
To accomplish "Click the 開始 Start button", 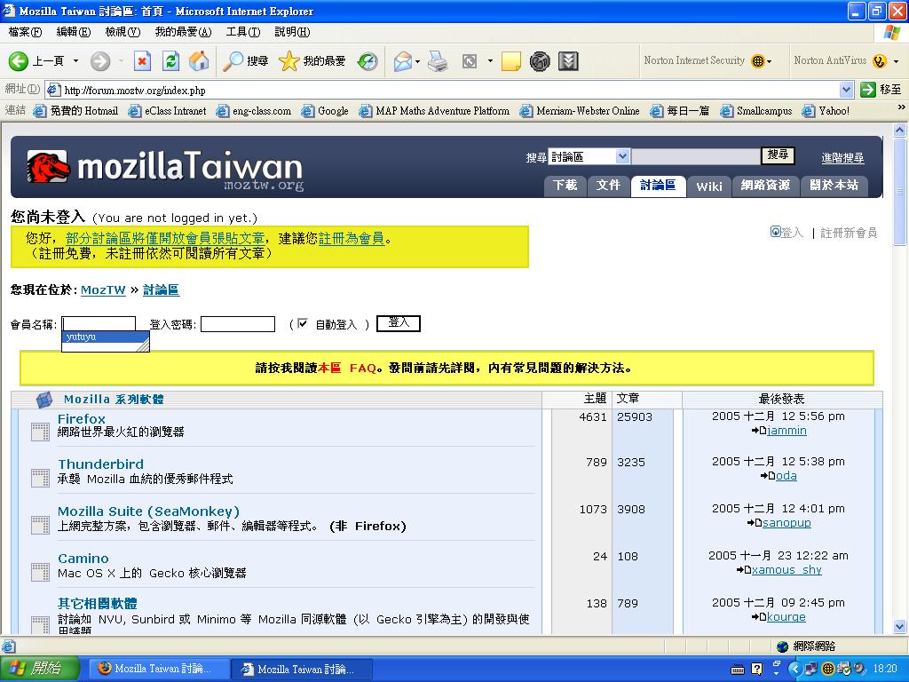I will point(39,669).
